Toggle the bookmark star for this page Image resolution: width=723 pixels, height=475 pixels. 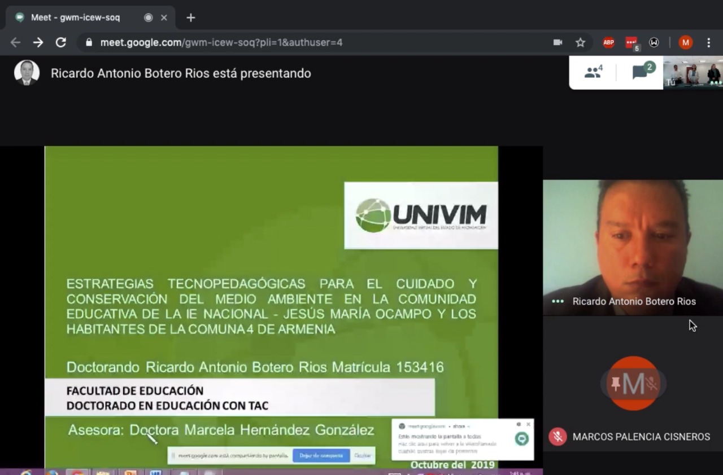pyautogui.click(x=580, y=42)
